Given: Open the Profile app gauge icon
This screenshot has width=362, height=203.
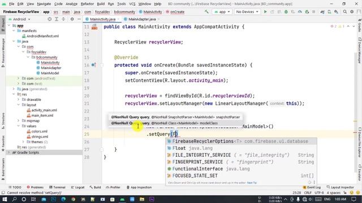Looking at the screenshot, I should [300, 11].
